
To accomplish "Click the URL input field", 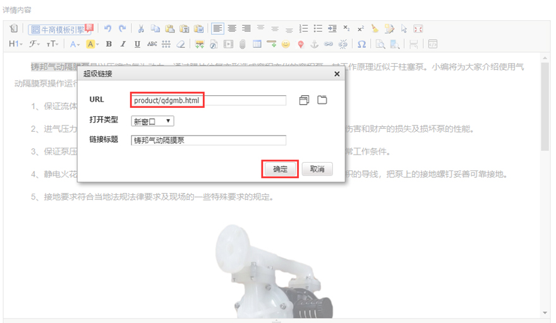I will (x=208, y=100).
